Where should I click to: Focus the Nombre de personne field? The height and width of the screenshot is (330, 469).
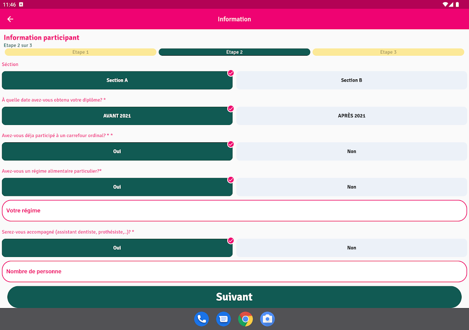pos(234,271)
